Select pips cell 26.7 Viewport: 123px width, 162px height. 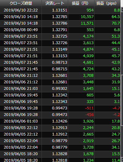pyautogui.click(x=108, y=141)
